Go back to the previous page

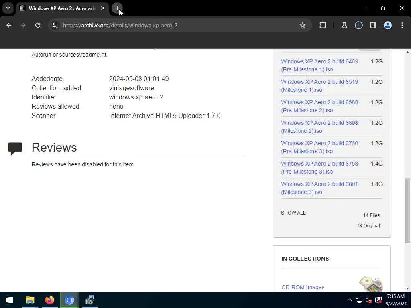coord(9,25)
